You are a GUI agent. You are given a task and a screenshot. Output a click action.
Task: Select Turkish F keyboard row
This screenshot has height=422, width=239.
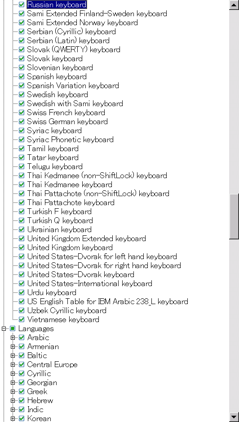pyautogui.click(x=59, y=212)
